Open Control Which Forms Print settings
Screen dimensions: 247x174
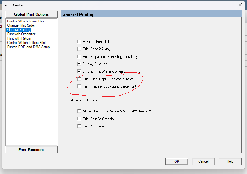point(26,21)
